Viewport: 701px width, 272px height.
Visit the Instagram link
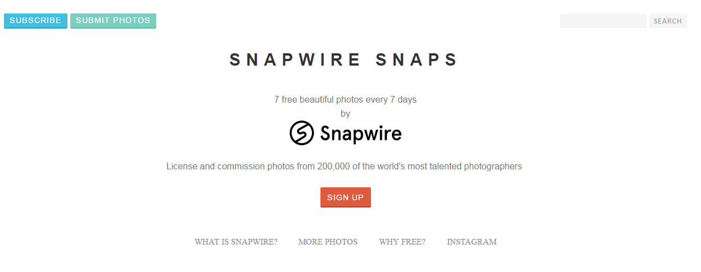472,242
